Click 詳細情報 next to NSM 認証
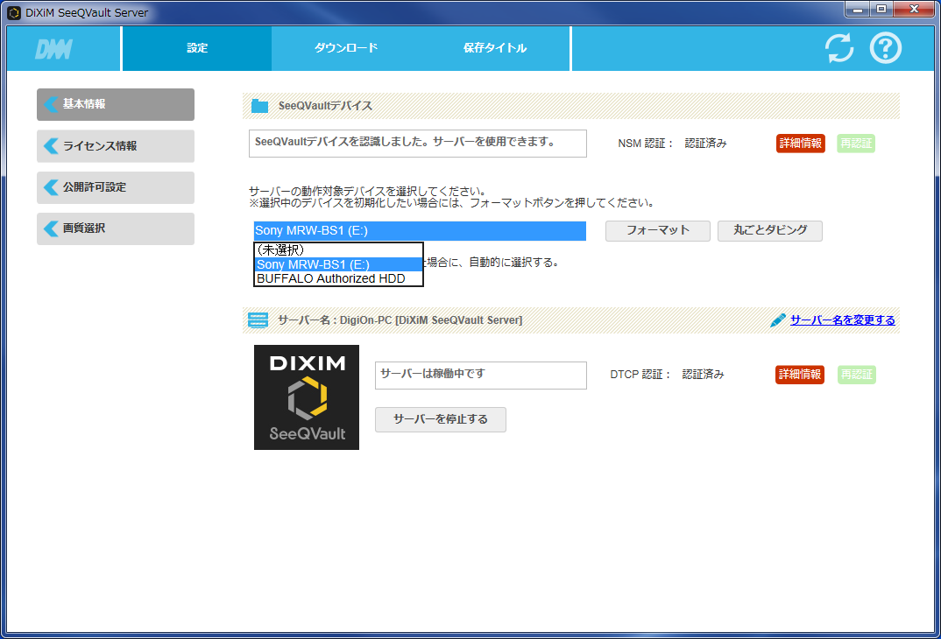 pyautogui.click(x=801, y=144)
